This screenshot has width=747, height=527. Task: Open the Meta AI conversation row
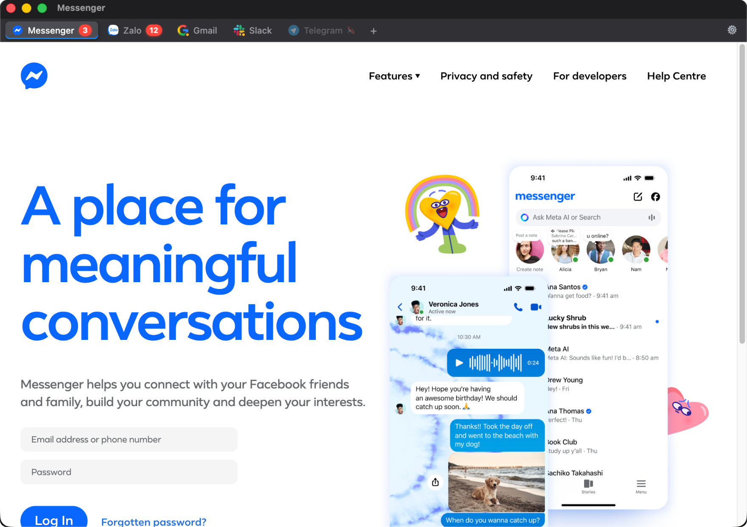pyautogui.click(x=607, y=353)
